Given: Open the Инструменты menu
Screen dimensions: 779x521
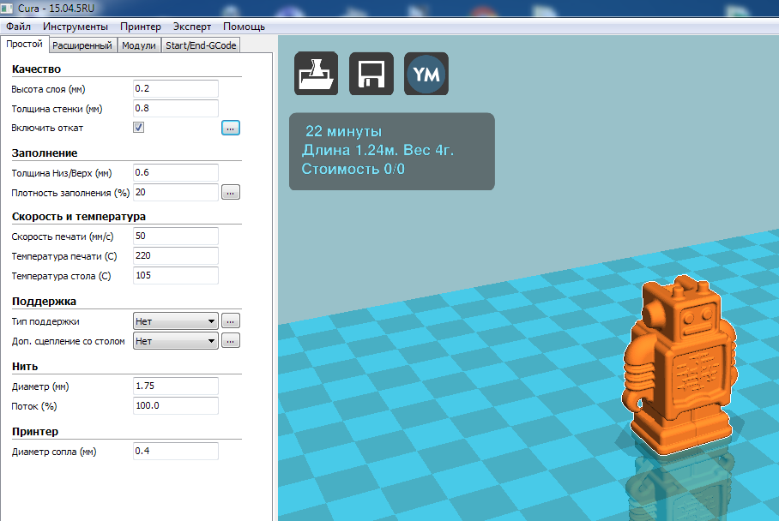Looking at the screenshot, I should [x=75, y=27].
